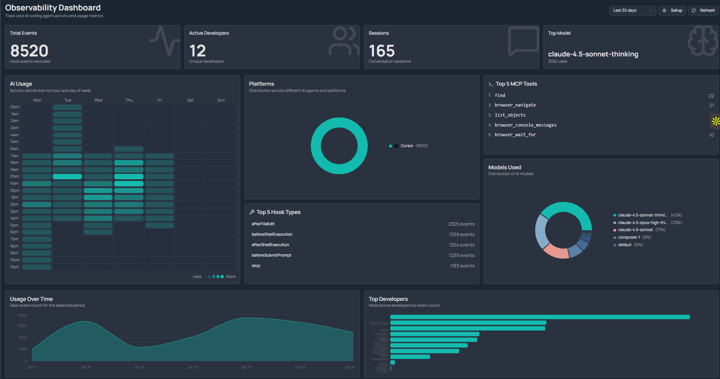Click the chat bubble icon in Sessions
This screenshot has height=379, width=720.
[x=523, y=41]
